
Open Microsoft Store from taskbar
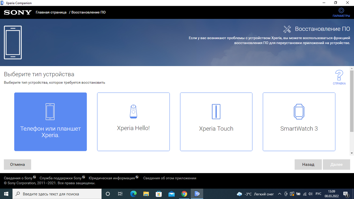159,194
